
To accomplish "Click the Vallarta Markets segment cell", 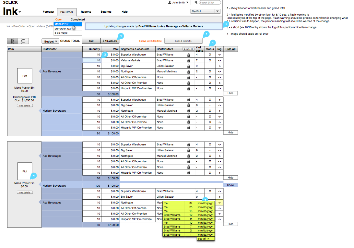I will pos(137,60).
